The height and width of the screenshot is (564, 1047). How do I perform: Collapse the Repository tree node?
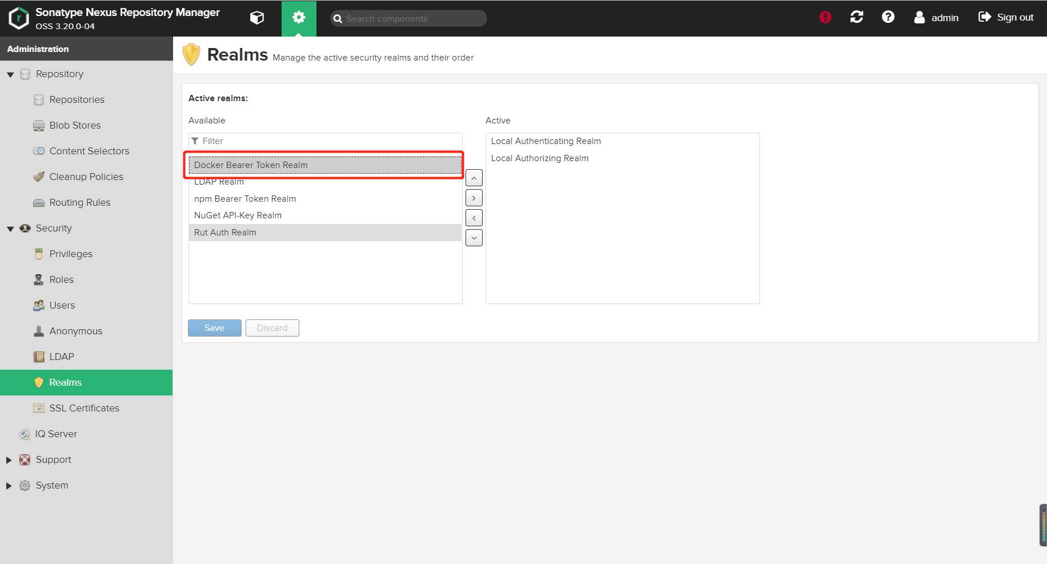tap(10, 74)
